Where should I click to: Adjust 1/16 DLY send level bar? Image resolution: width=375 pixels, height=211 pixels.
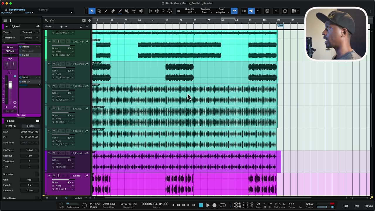coord(29,85)
